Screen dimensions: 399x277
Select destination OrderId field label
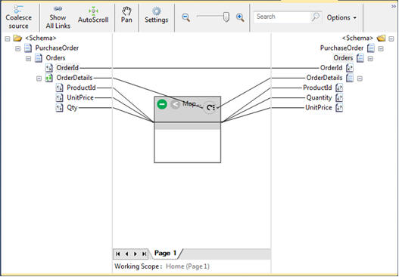331,68
